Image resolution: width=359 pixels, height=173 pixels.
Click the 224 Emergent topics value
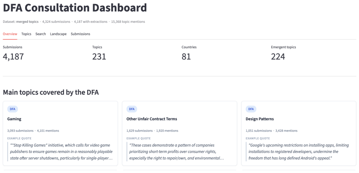[x=278, y=56]
